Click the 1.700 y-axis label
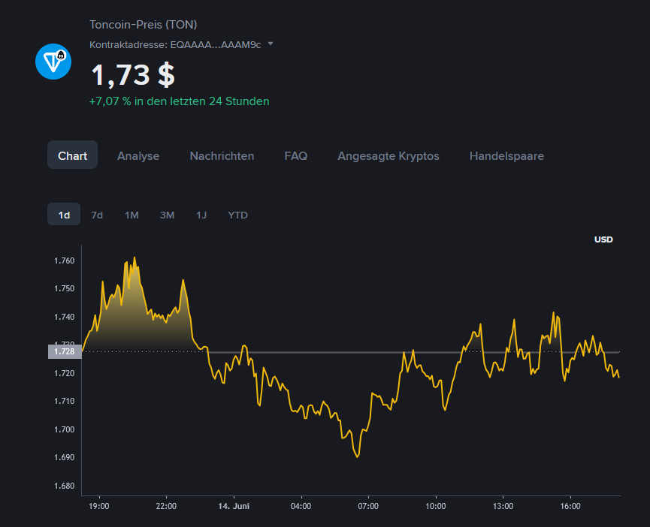The height and width of the screenshot is (527, 650). (x=65, y=429)
